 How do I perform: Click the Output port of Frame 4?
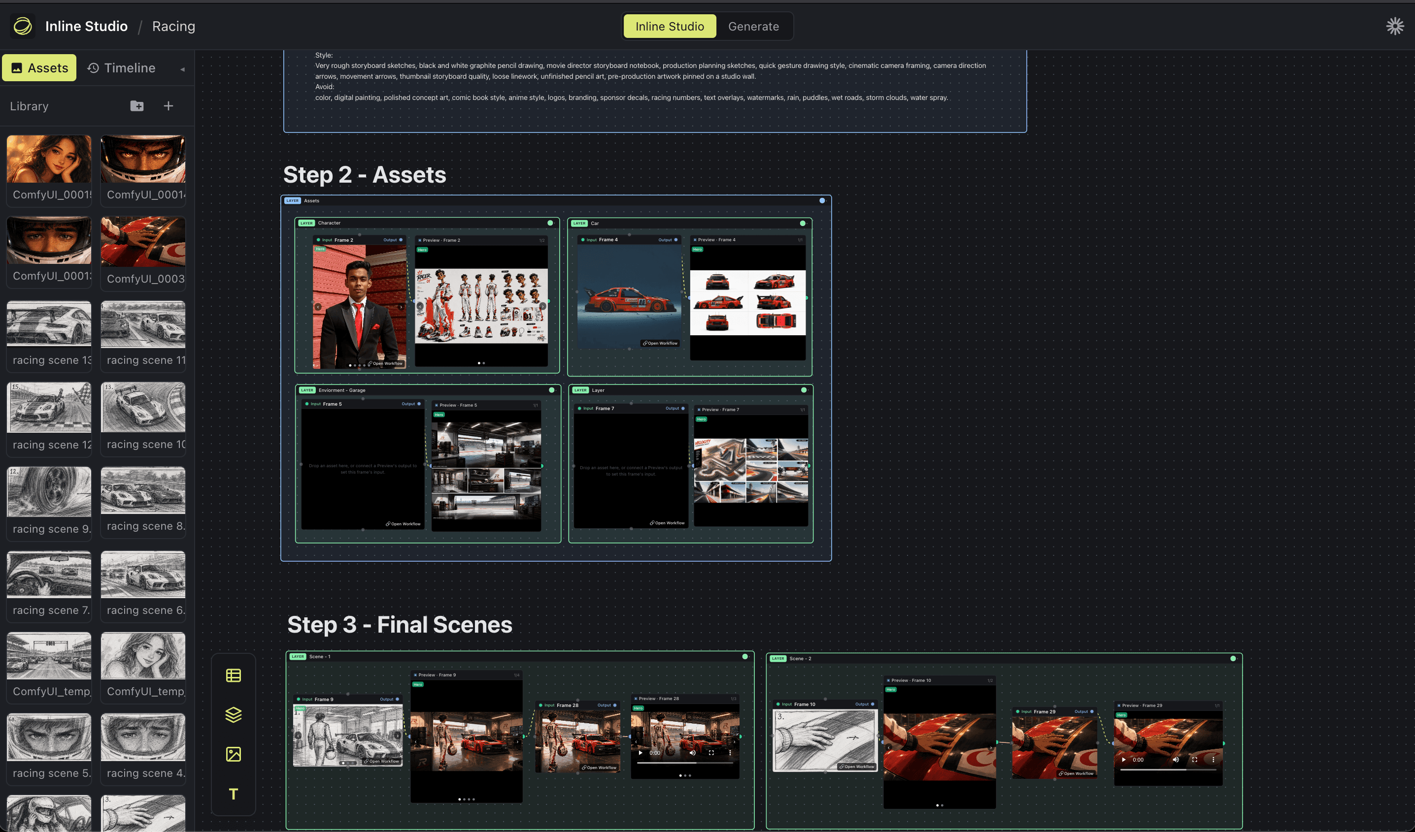coord(675,240)
